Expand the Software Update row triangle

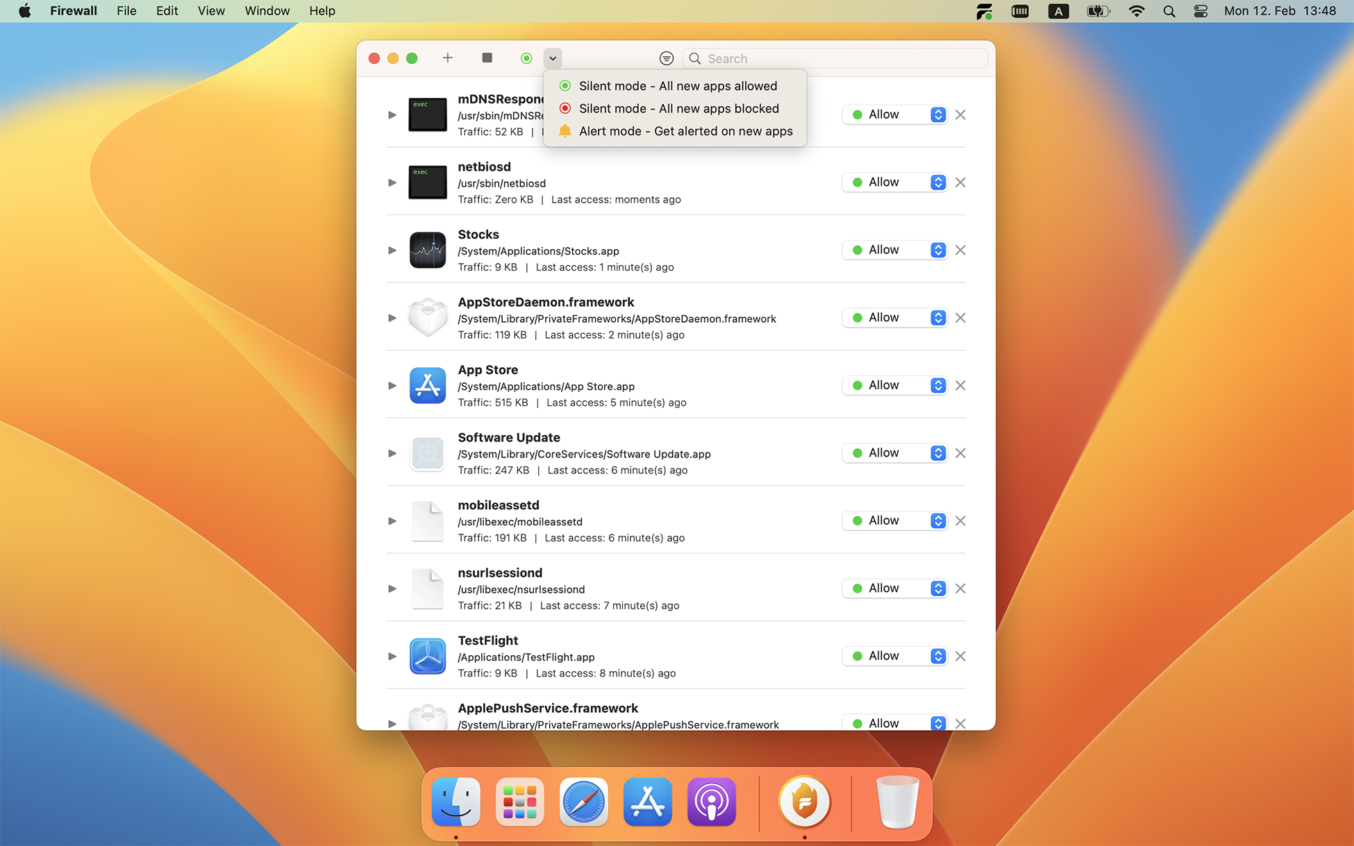pos(392,453)
